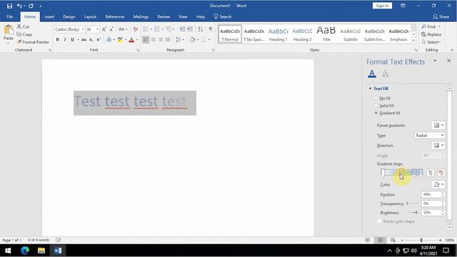Viewport: 457px width, 257px height.
Task: Cut the selected text
Action: point(23,26)
